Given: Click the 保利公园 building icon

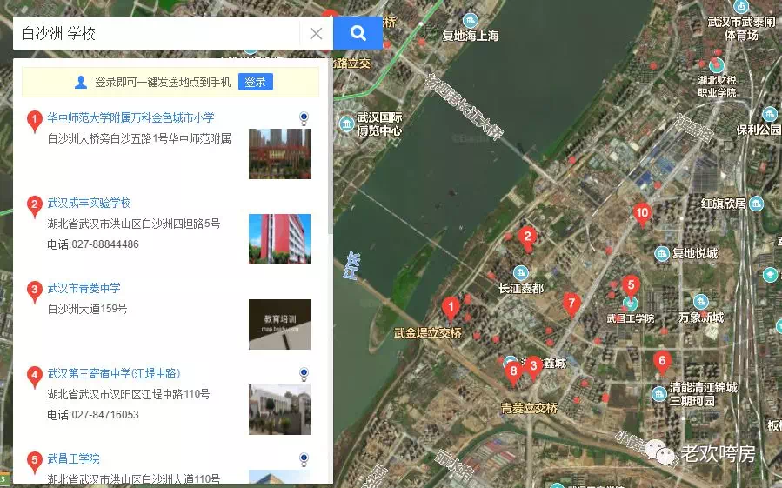Looking at the screenshot, I should [770, 114].
